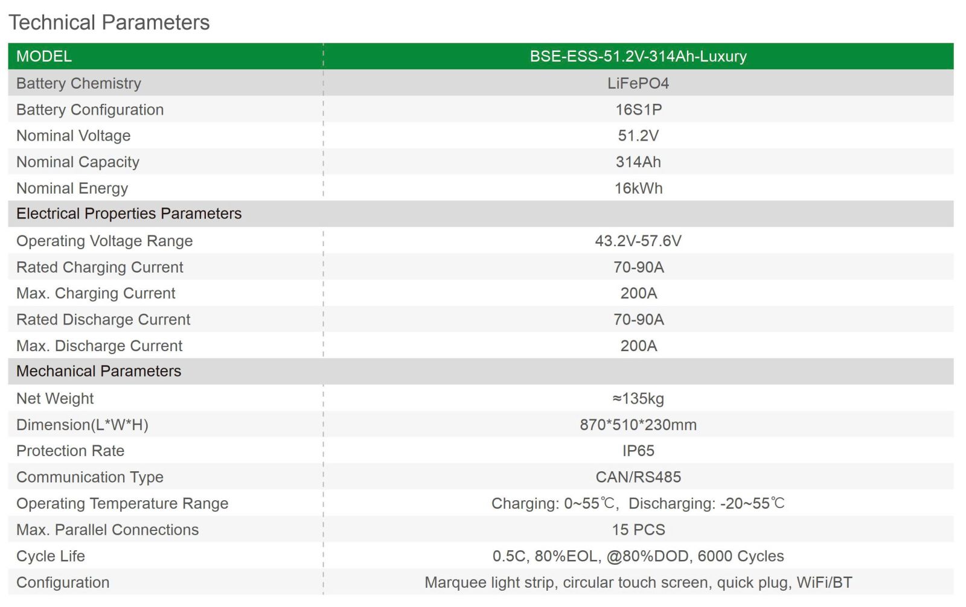Select the 870*510*230mm dimension value
Viewport: 966px width, 607px height.
[638, 425]
